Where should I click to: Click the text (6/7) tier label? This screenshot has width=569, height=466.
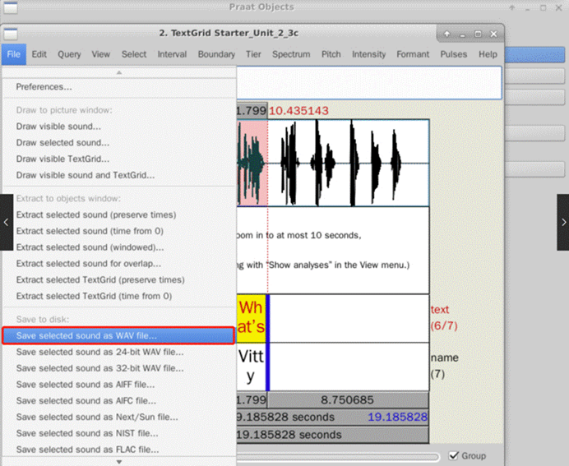(445, 318)
